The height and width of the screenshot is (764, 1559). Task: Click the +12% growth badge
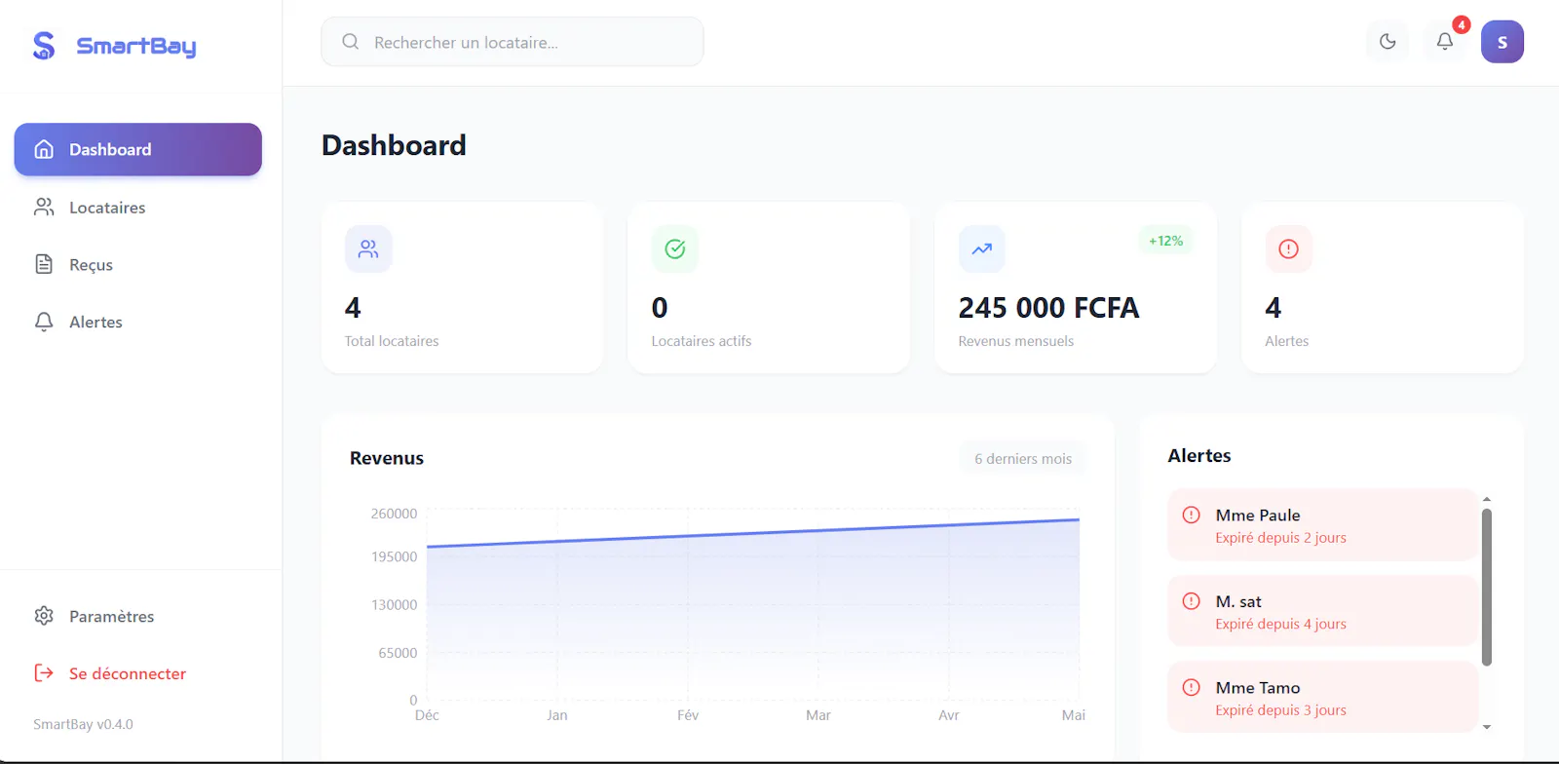click(1165, 241)
